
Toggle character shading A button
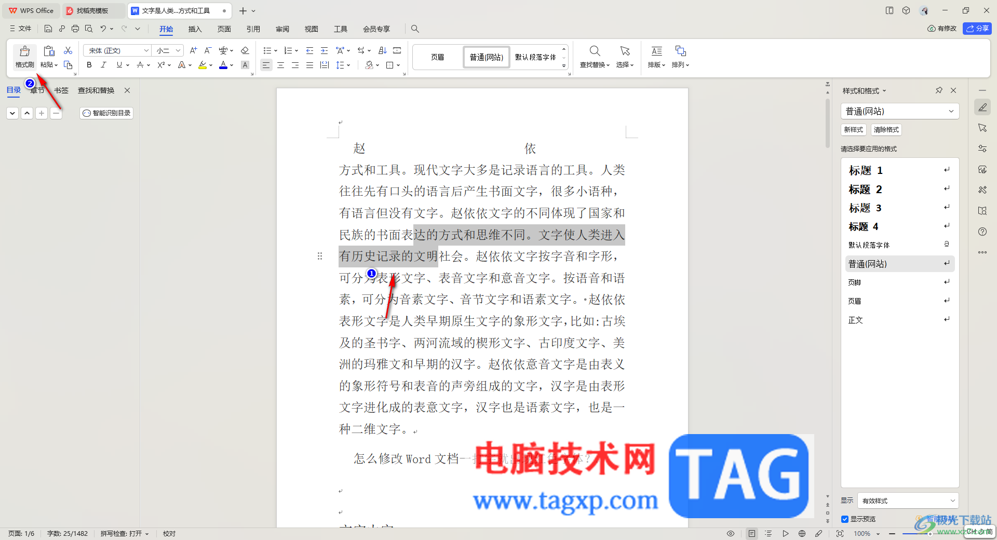click(x=245, y=65)
